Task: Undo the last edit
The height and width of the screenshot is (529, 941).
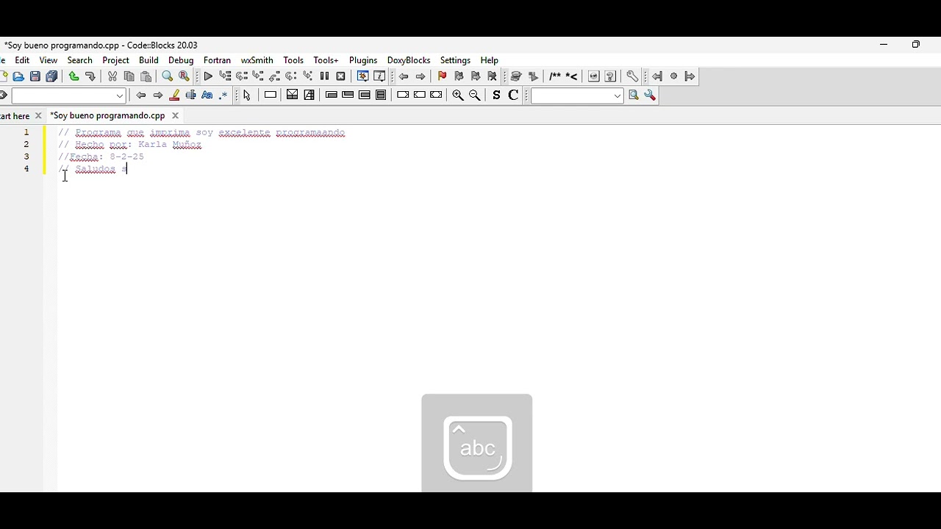Action: [x=74, y=76]
